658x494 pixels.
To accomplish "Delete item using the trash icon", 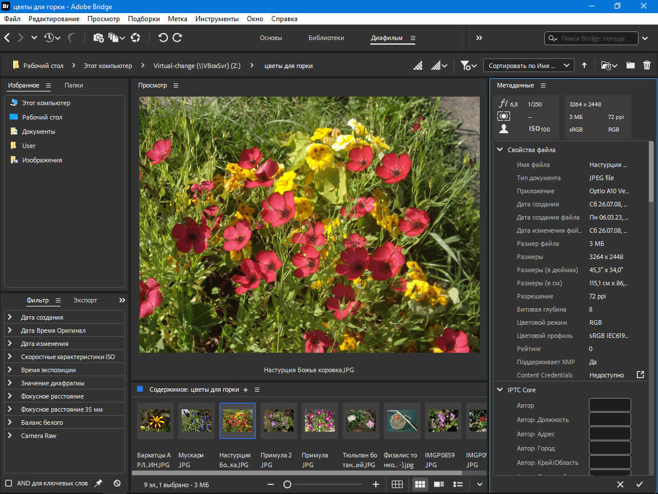I will pos(647,65).
